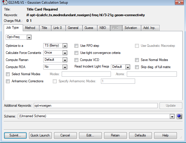Open the Title tab
The width and height of the screenshot is (186, 143).
coord(45,28)
